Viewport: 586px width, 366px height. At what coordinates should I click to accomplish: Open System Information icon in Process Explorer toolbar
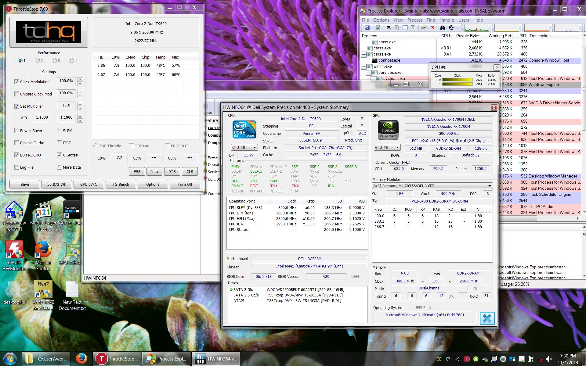(x=389, y=28)
